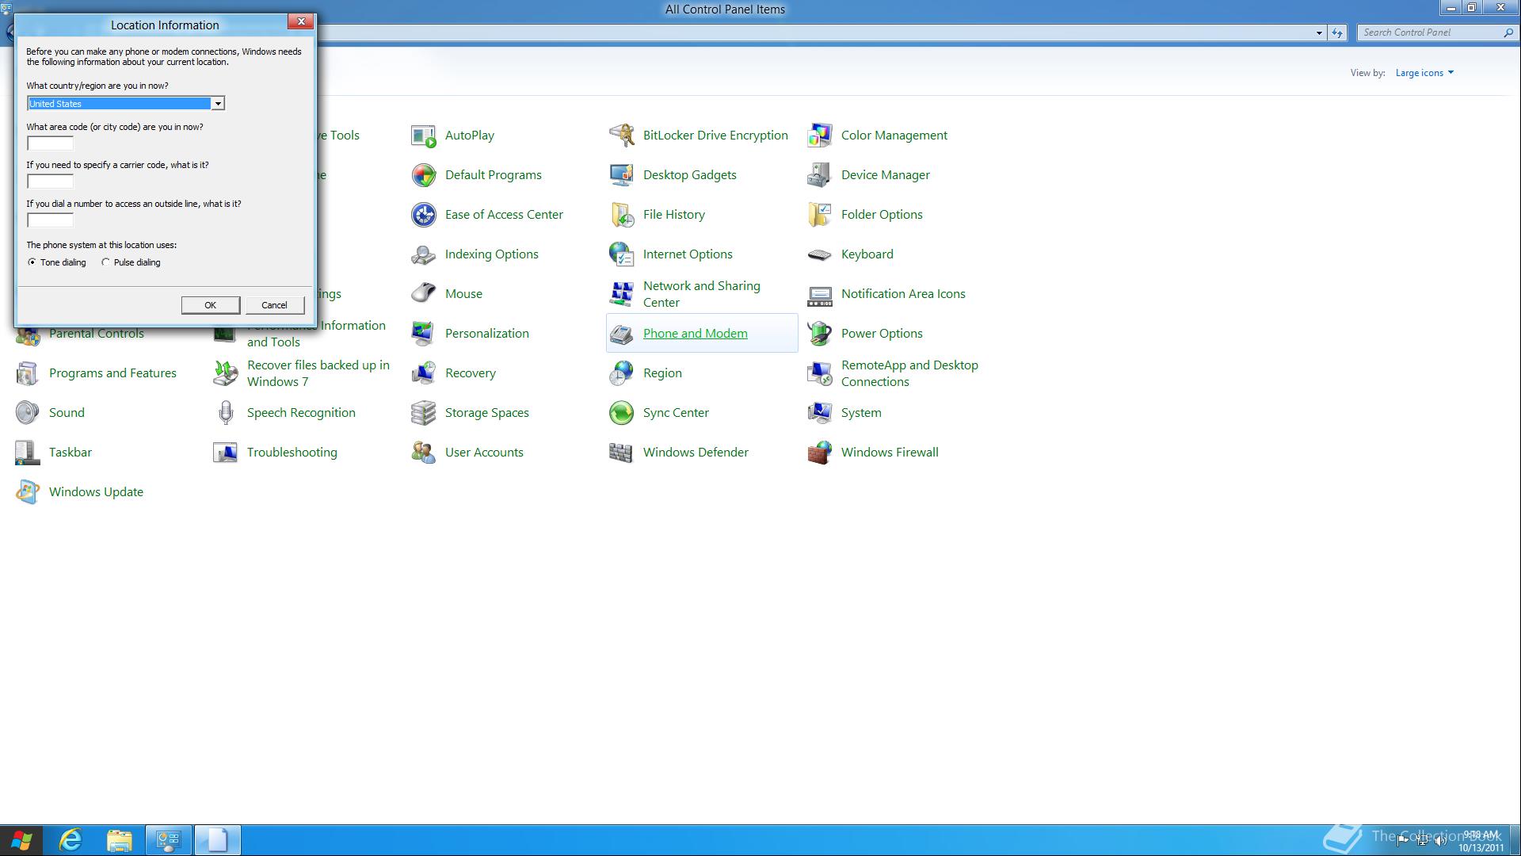Viewport: 1521px width, 856px height.
Task: Click the Color Management icon
Action: pos(820,136)
